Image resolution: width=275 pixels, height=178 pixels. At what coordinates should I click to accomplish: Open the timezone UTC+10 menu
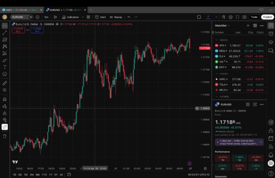[x=199, y=175]
